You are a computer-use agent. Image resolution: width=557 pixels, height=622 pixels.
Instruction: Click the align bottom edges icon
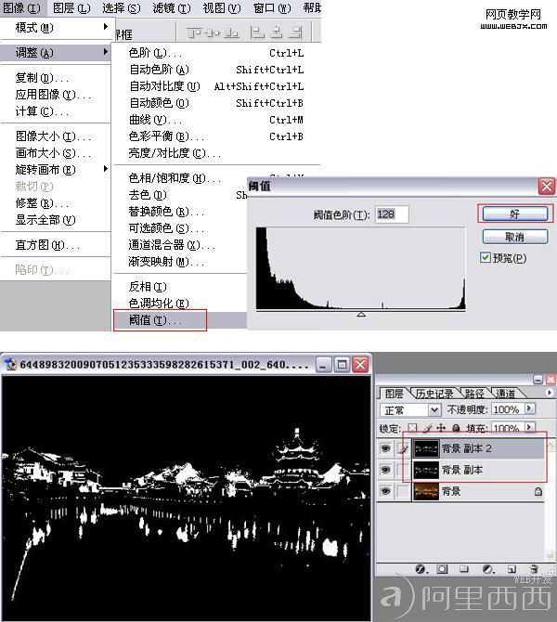coord(232,32)
